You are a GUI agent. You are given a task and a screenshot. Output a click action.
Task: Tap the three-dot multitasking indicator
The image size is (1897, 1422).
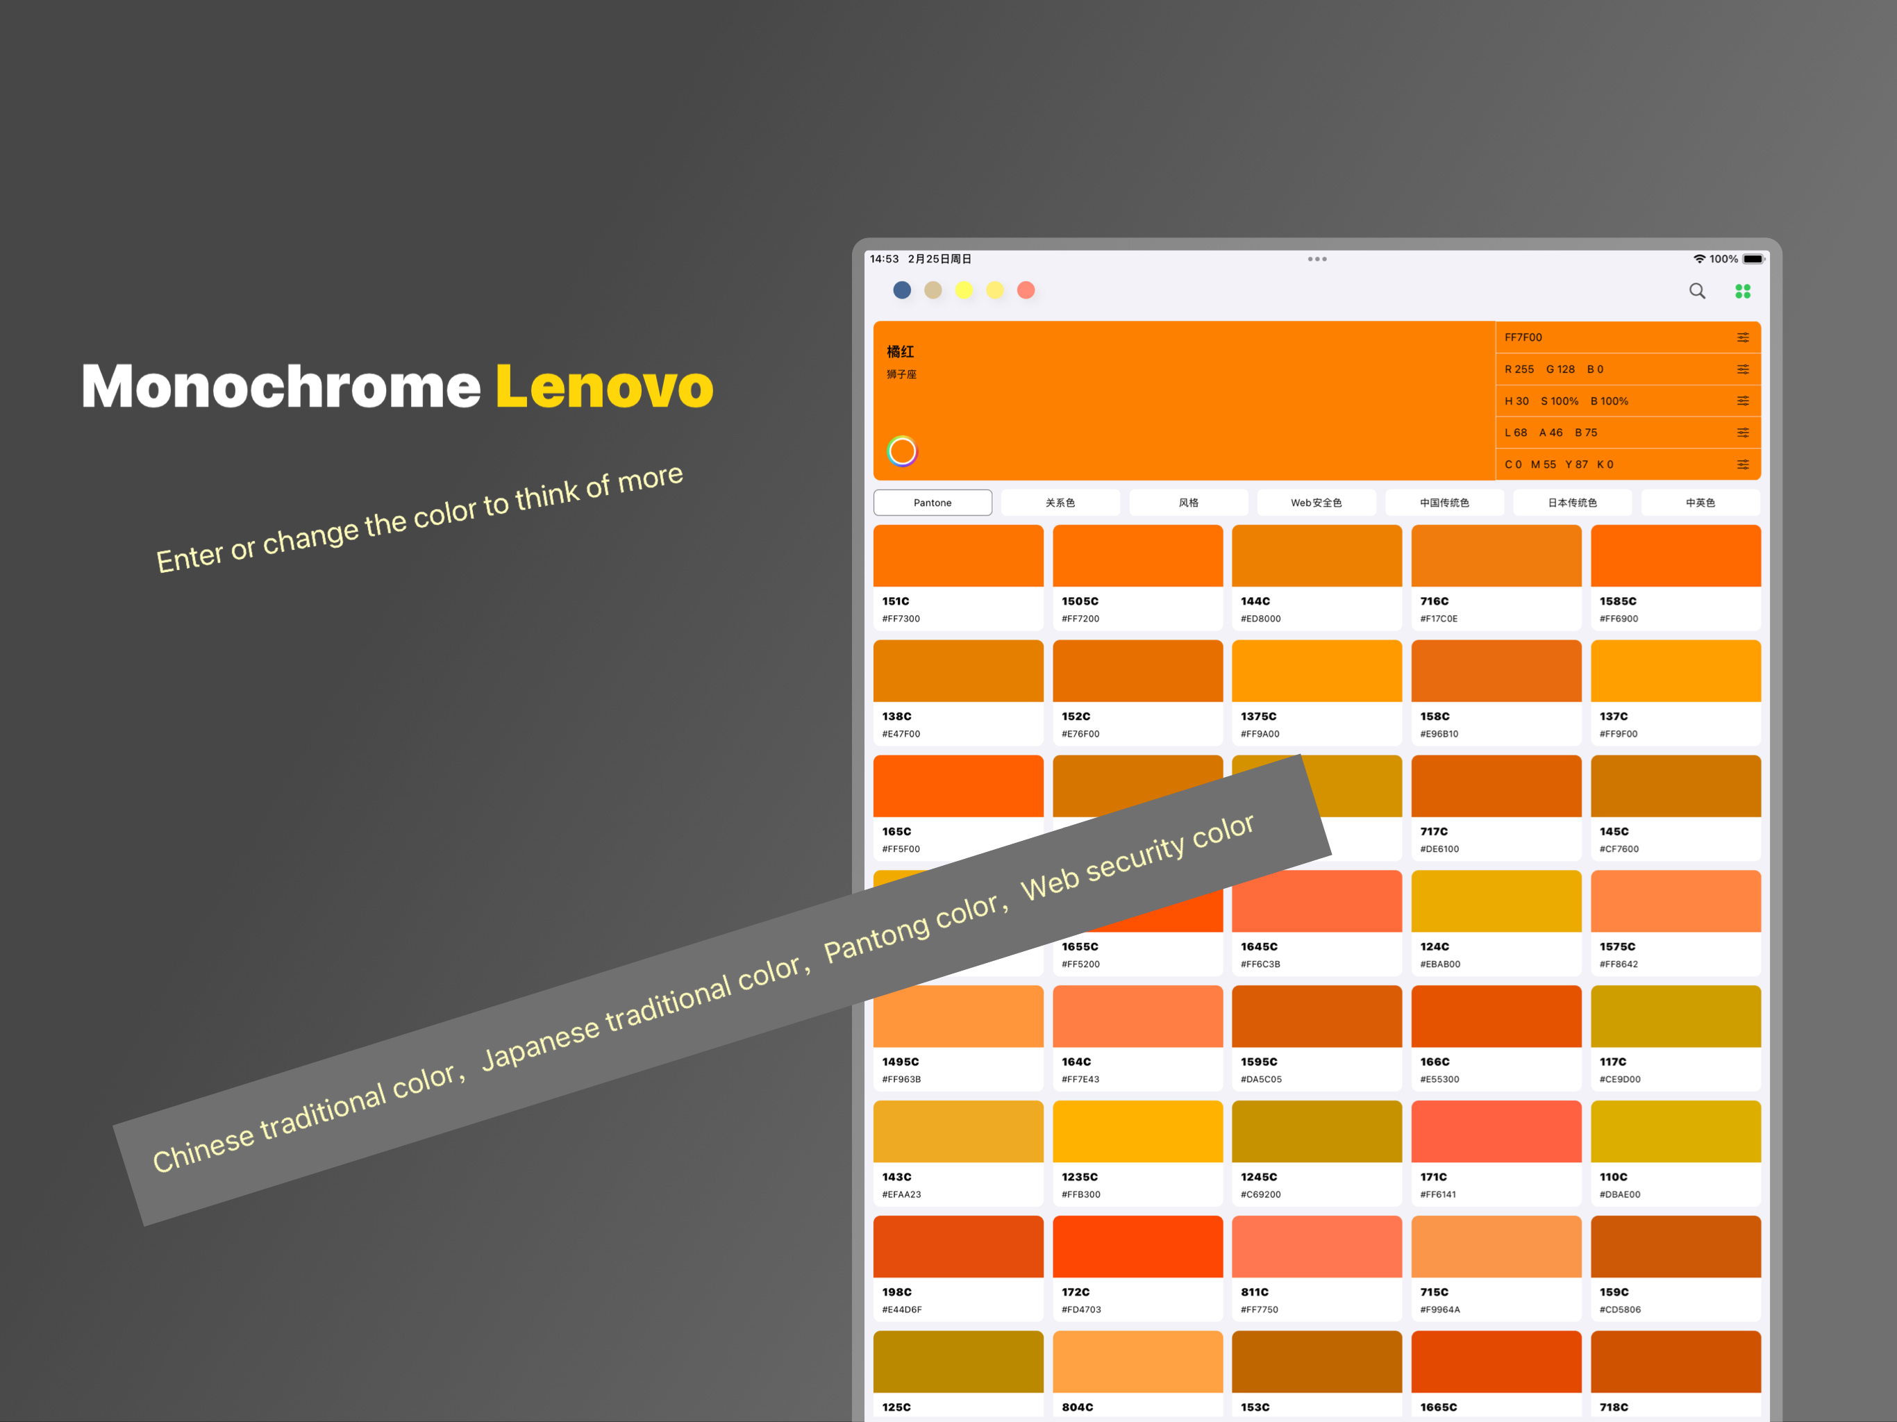pos(1317,259)
